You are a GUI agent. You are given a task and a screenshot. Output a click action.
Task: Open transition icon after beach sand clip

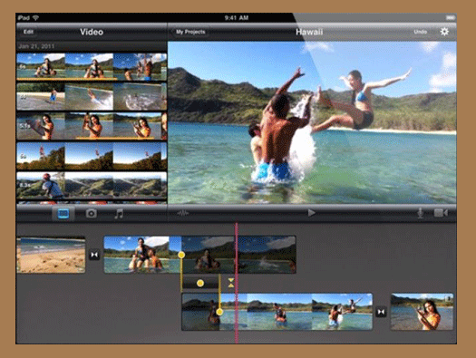point(94,255)
